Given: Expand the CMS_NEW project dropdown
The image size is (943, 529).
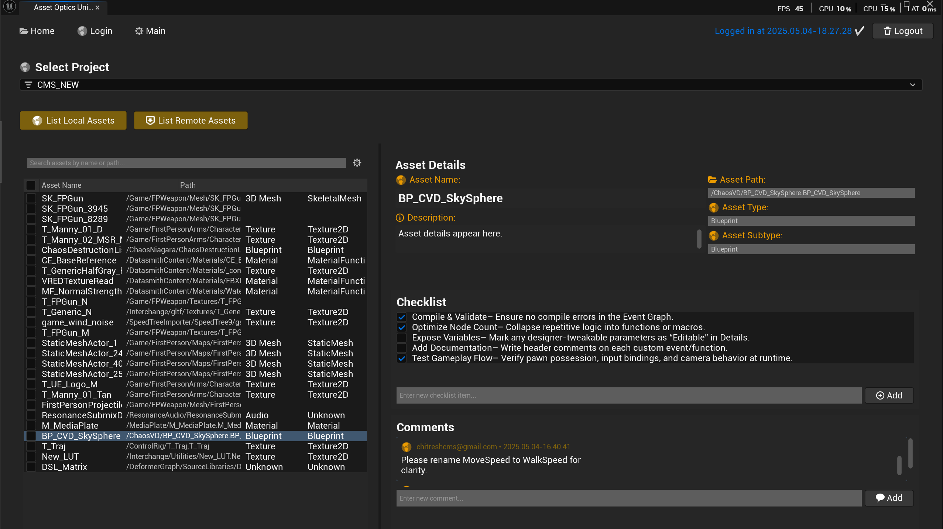Looking at the screenshot, I should click(x=471, y=85).
